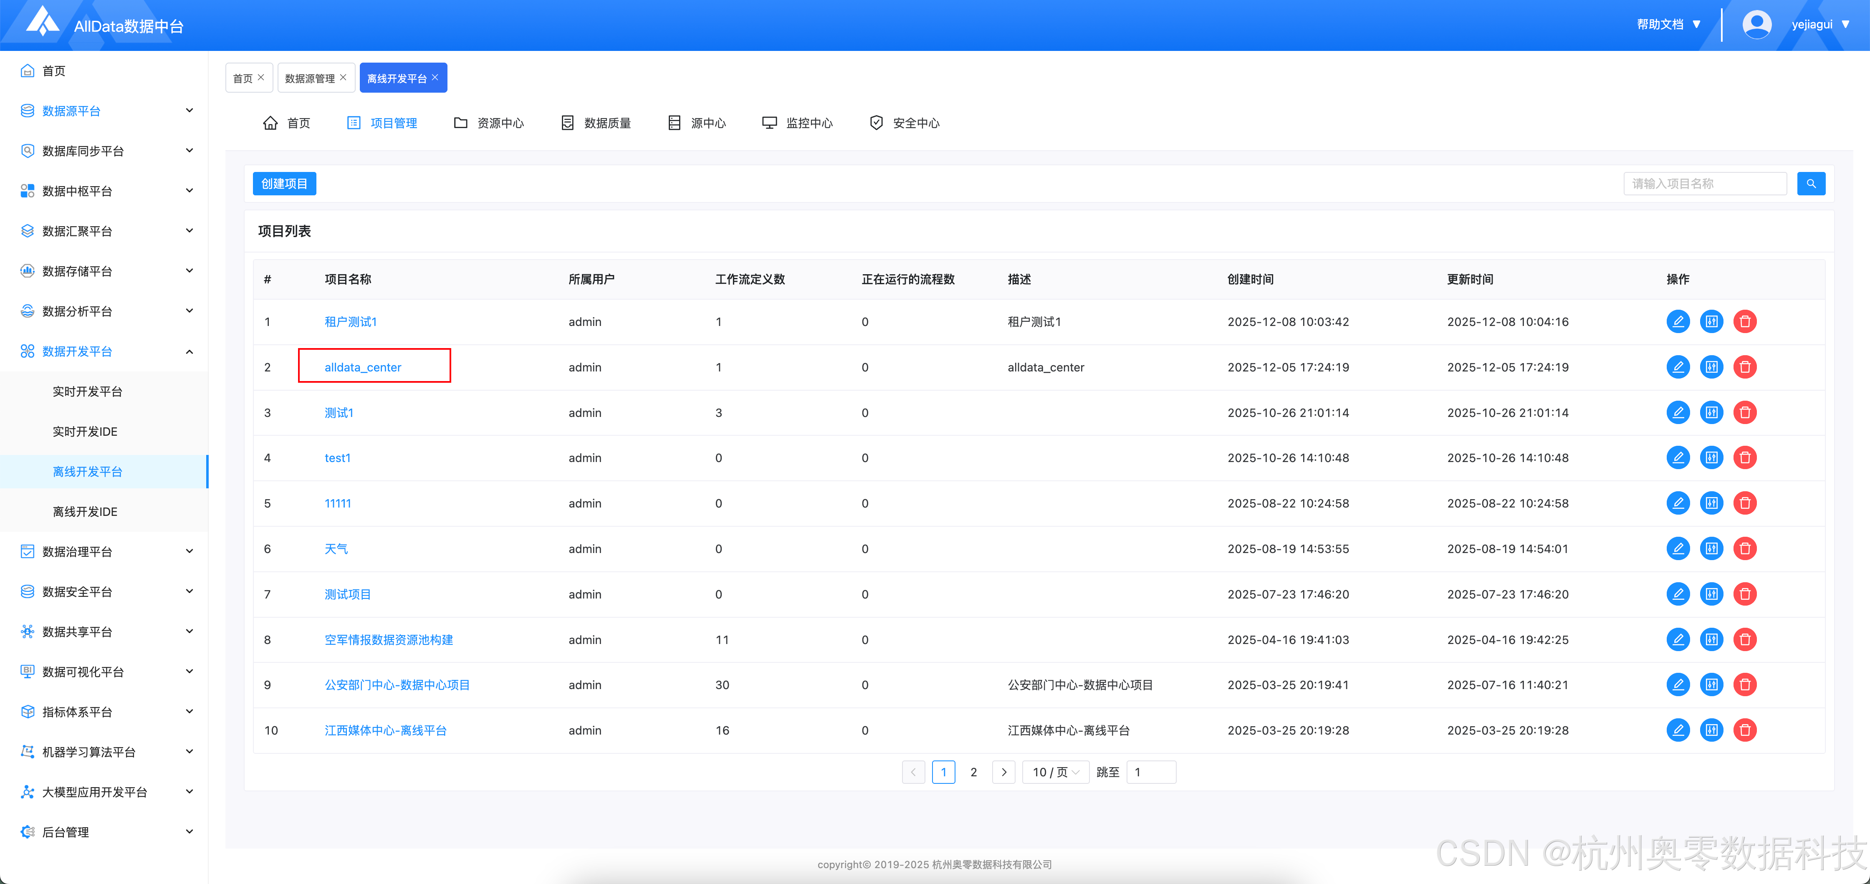The height and width of the screenshot is (884, 1870).
Task: Expand 数据汇聚平台 sidebar menu
Action: [x=104, y=231]
